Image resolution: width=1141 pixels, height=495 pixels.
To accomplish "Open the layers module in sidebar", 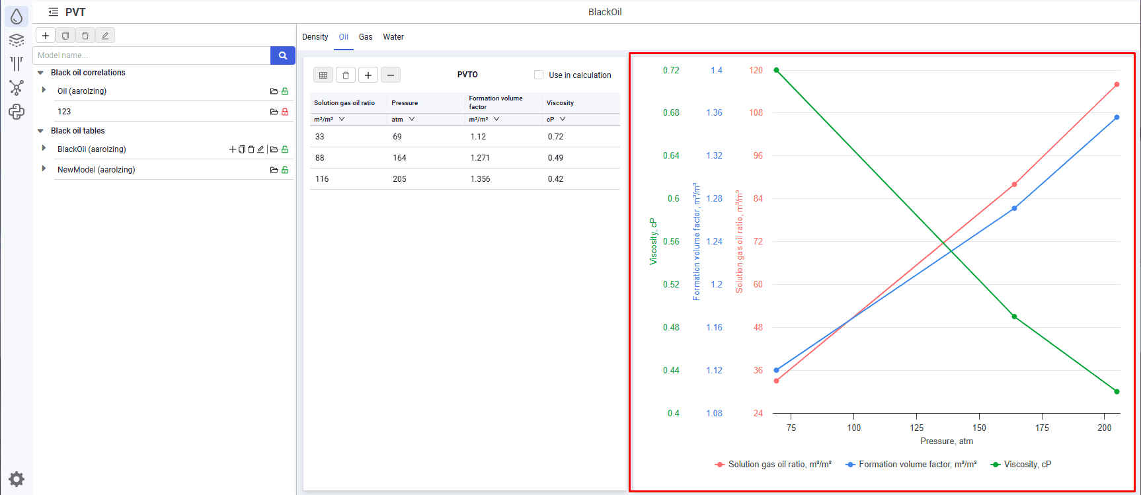I will 17,40.
